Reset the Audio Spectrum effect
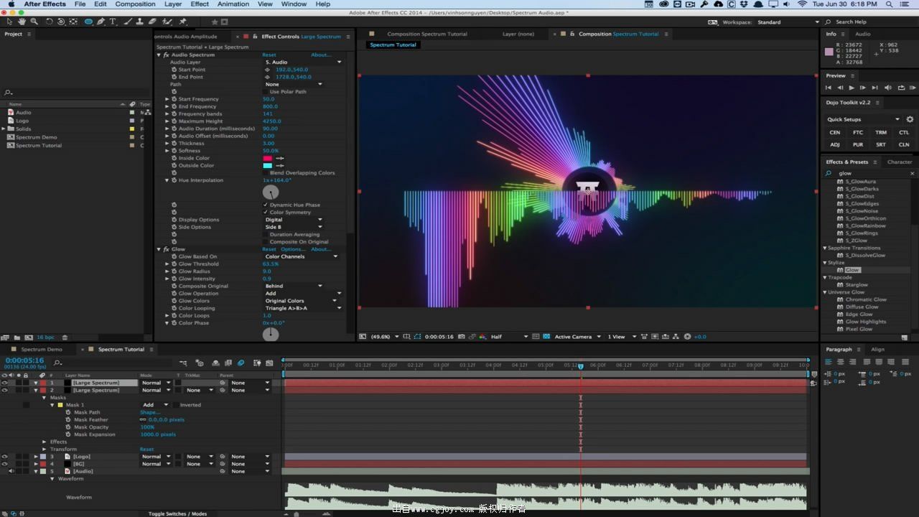 pyautogui.click(x=269, y=55)
